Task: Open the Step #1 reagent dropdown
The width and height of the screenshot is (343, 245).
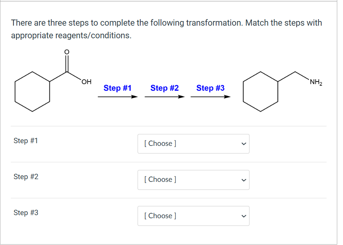Action: coord(194,144)
